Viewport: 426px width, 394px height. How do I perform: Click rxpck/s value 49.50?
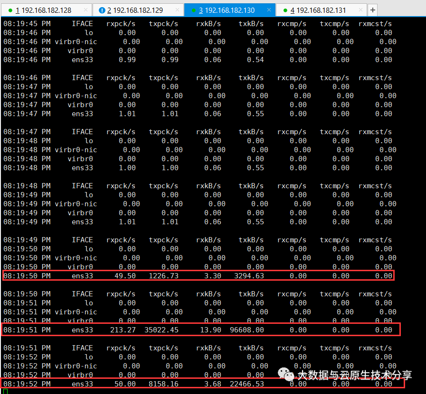click(x=125, y=276)
